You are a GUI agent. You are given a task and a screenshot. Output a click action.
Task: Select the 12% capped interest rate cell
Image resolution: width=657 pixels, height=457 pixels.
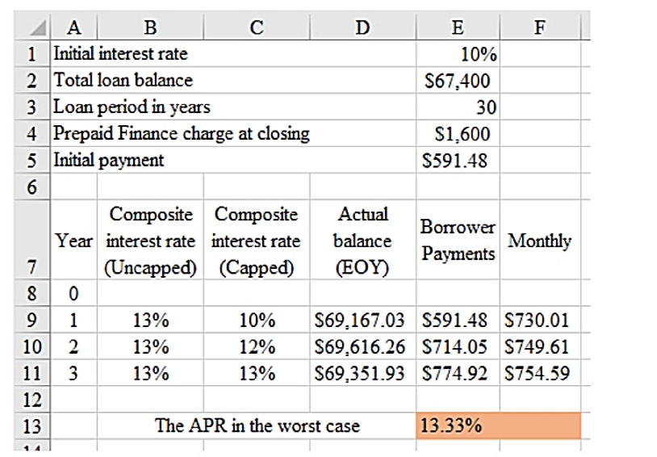point(256,347)
